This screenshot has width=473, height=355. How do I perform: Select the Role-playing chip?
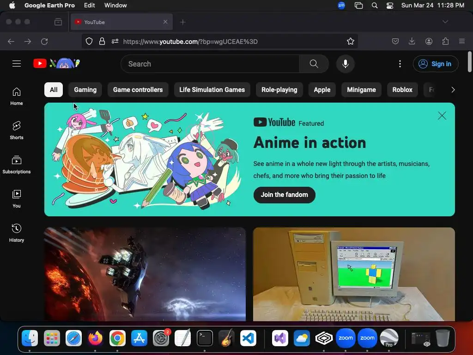(x=279, y=90)
